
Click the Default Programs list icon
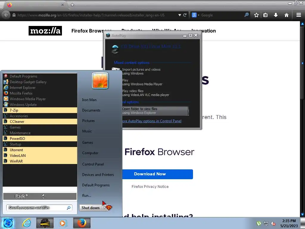(x=6, y=76)
